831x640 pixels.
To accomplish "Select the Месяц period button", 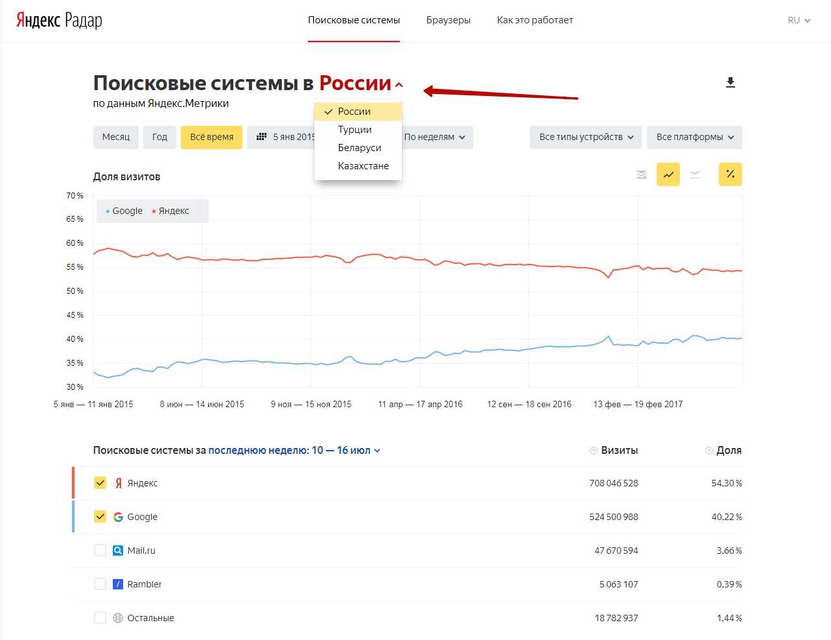I will tap(116, 137).
